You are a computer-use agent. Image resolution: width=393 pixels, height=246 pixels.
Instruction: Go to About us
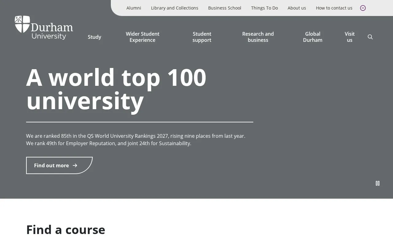tap(297, 8)
